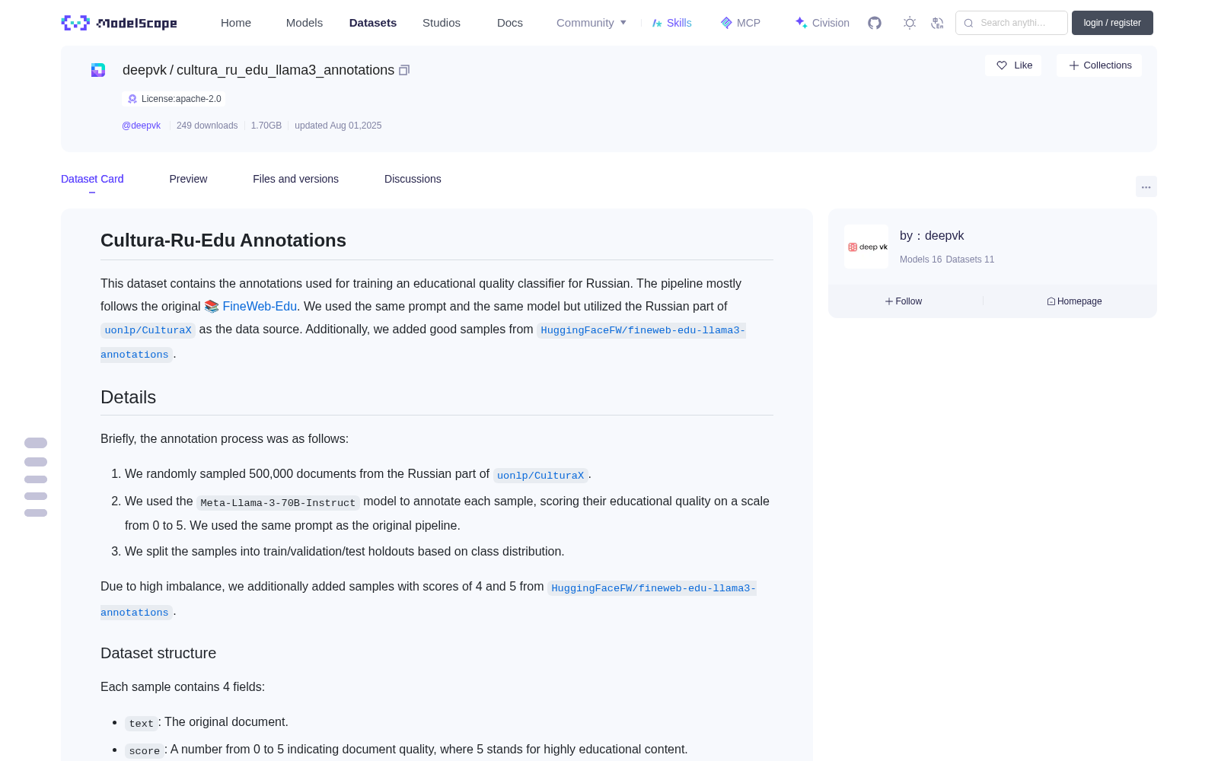Image resolution: width=1218 pixels, height=761 pixels.
Task: Open uonlp/CulturaX link in intro paragraph
Action: (148, 330)
